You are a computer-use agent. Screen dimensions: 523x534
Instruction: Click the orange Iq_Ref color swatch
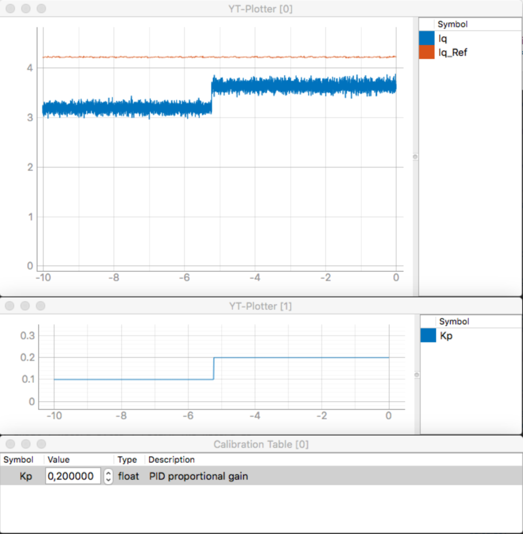tap(427, 52)
